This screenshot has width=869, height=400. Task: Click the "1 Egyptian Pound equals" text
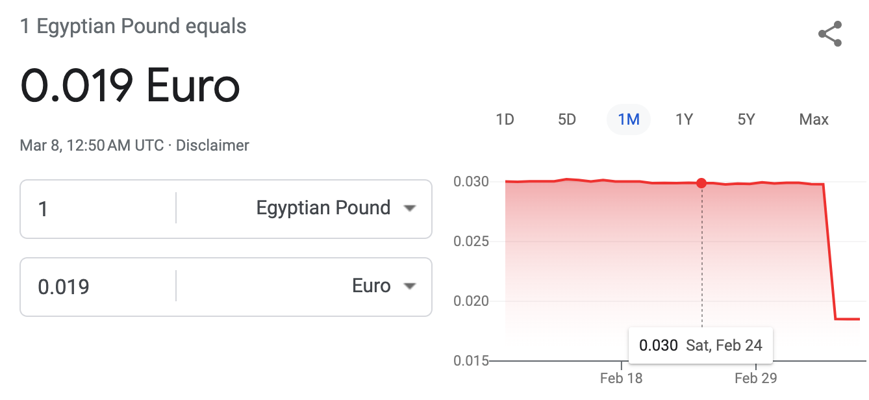point(133,27)
